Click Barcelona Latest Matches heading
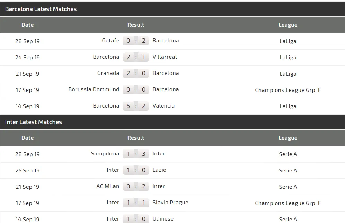The width and height of the screenshot is (345, 223). (41, 9)
